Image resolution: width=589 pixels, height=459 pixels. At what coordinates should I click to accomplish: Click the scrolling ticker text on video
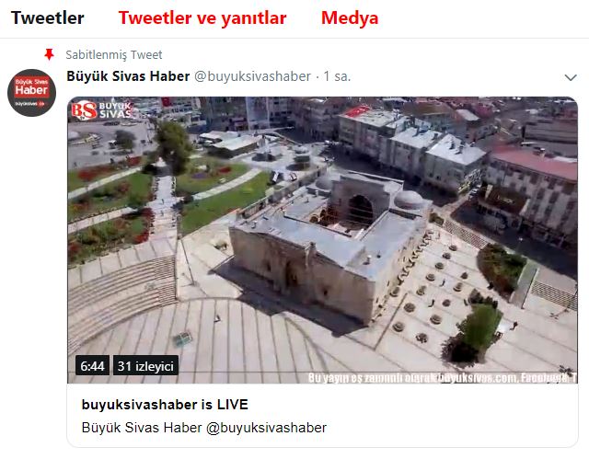[443, 378]
